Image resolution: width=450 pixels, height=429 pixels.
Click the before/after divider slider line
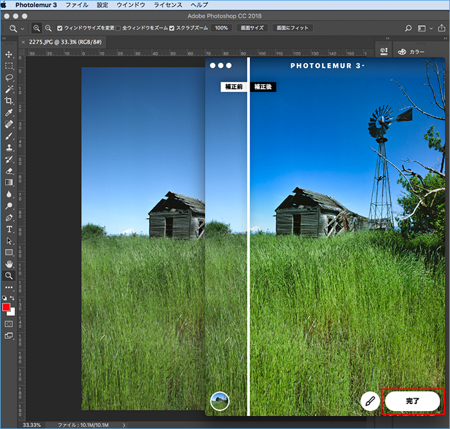point(249,236)
